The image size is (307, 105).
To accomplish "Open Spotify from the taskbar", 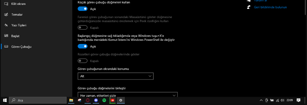I will (x=104, y=100).
